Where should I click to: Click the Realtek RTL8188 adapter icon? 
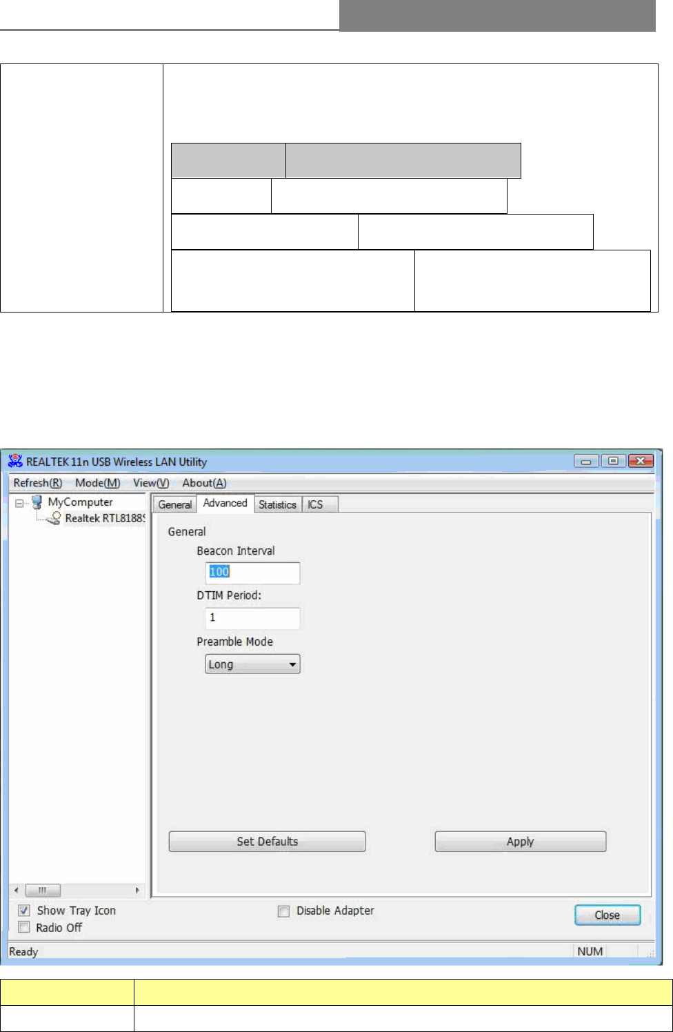[x=54, y=518]
